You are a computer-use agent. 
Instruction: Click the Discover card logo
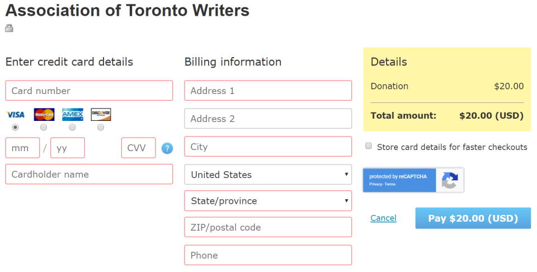tap(101, 115)
